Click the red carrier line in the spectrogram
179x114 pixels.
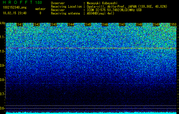point(91,48)
